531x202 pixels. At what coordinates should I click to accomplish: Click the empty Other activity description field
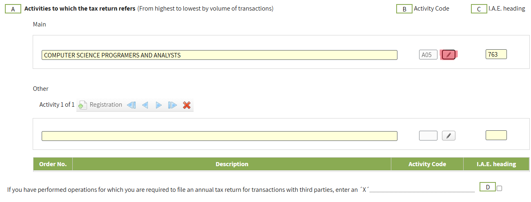point(219,136)
